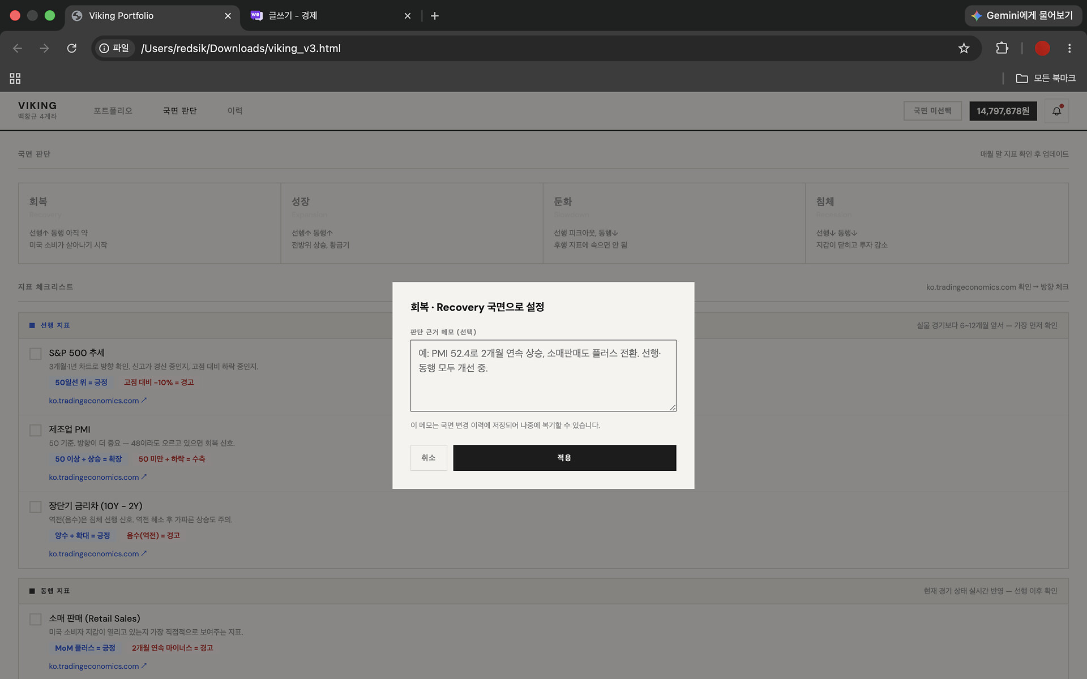Select the 회복 phase card
1087x679 pixels.
(149, 223)
